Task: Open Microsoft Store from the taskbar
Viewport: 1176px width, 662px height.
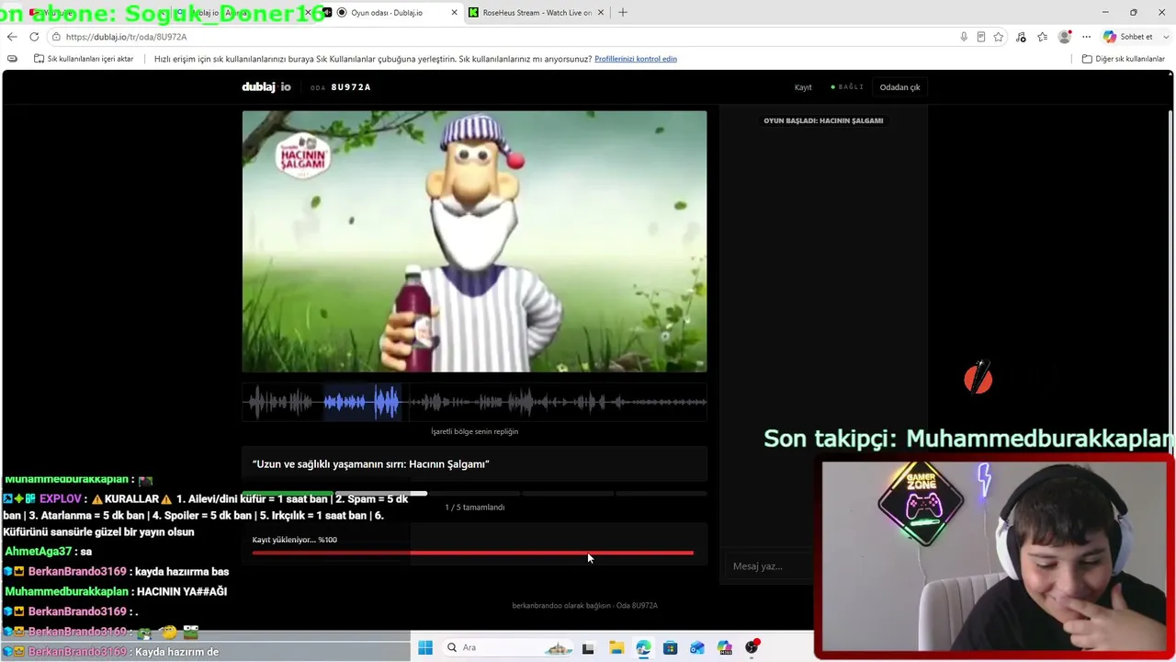Action: point(670,647)
